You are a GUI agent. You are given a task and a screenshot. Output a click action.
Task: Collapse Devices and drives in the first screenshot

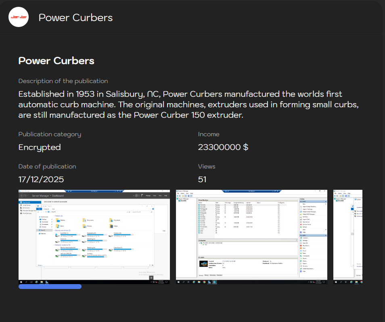(x=54, y=230)
